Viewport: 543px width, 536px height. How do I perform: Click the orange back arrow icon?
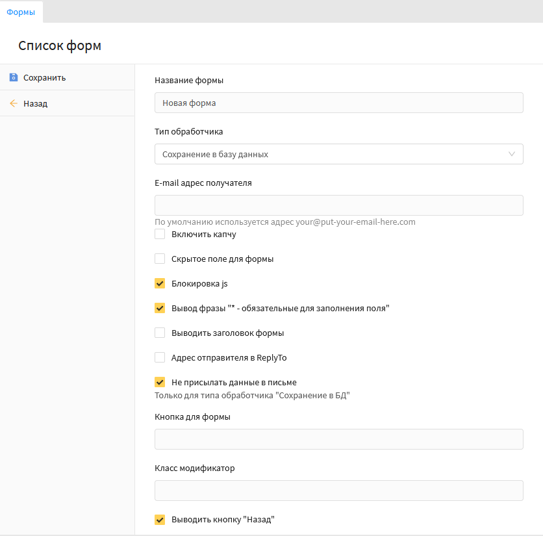coord(14,103)
